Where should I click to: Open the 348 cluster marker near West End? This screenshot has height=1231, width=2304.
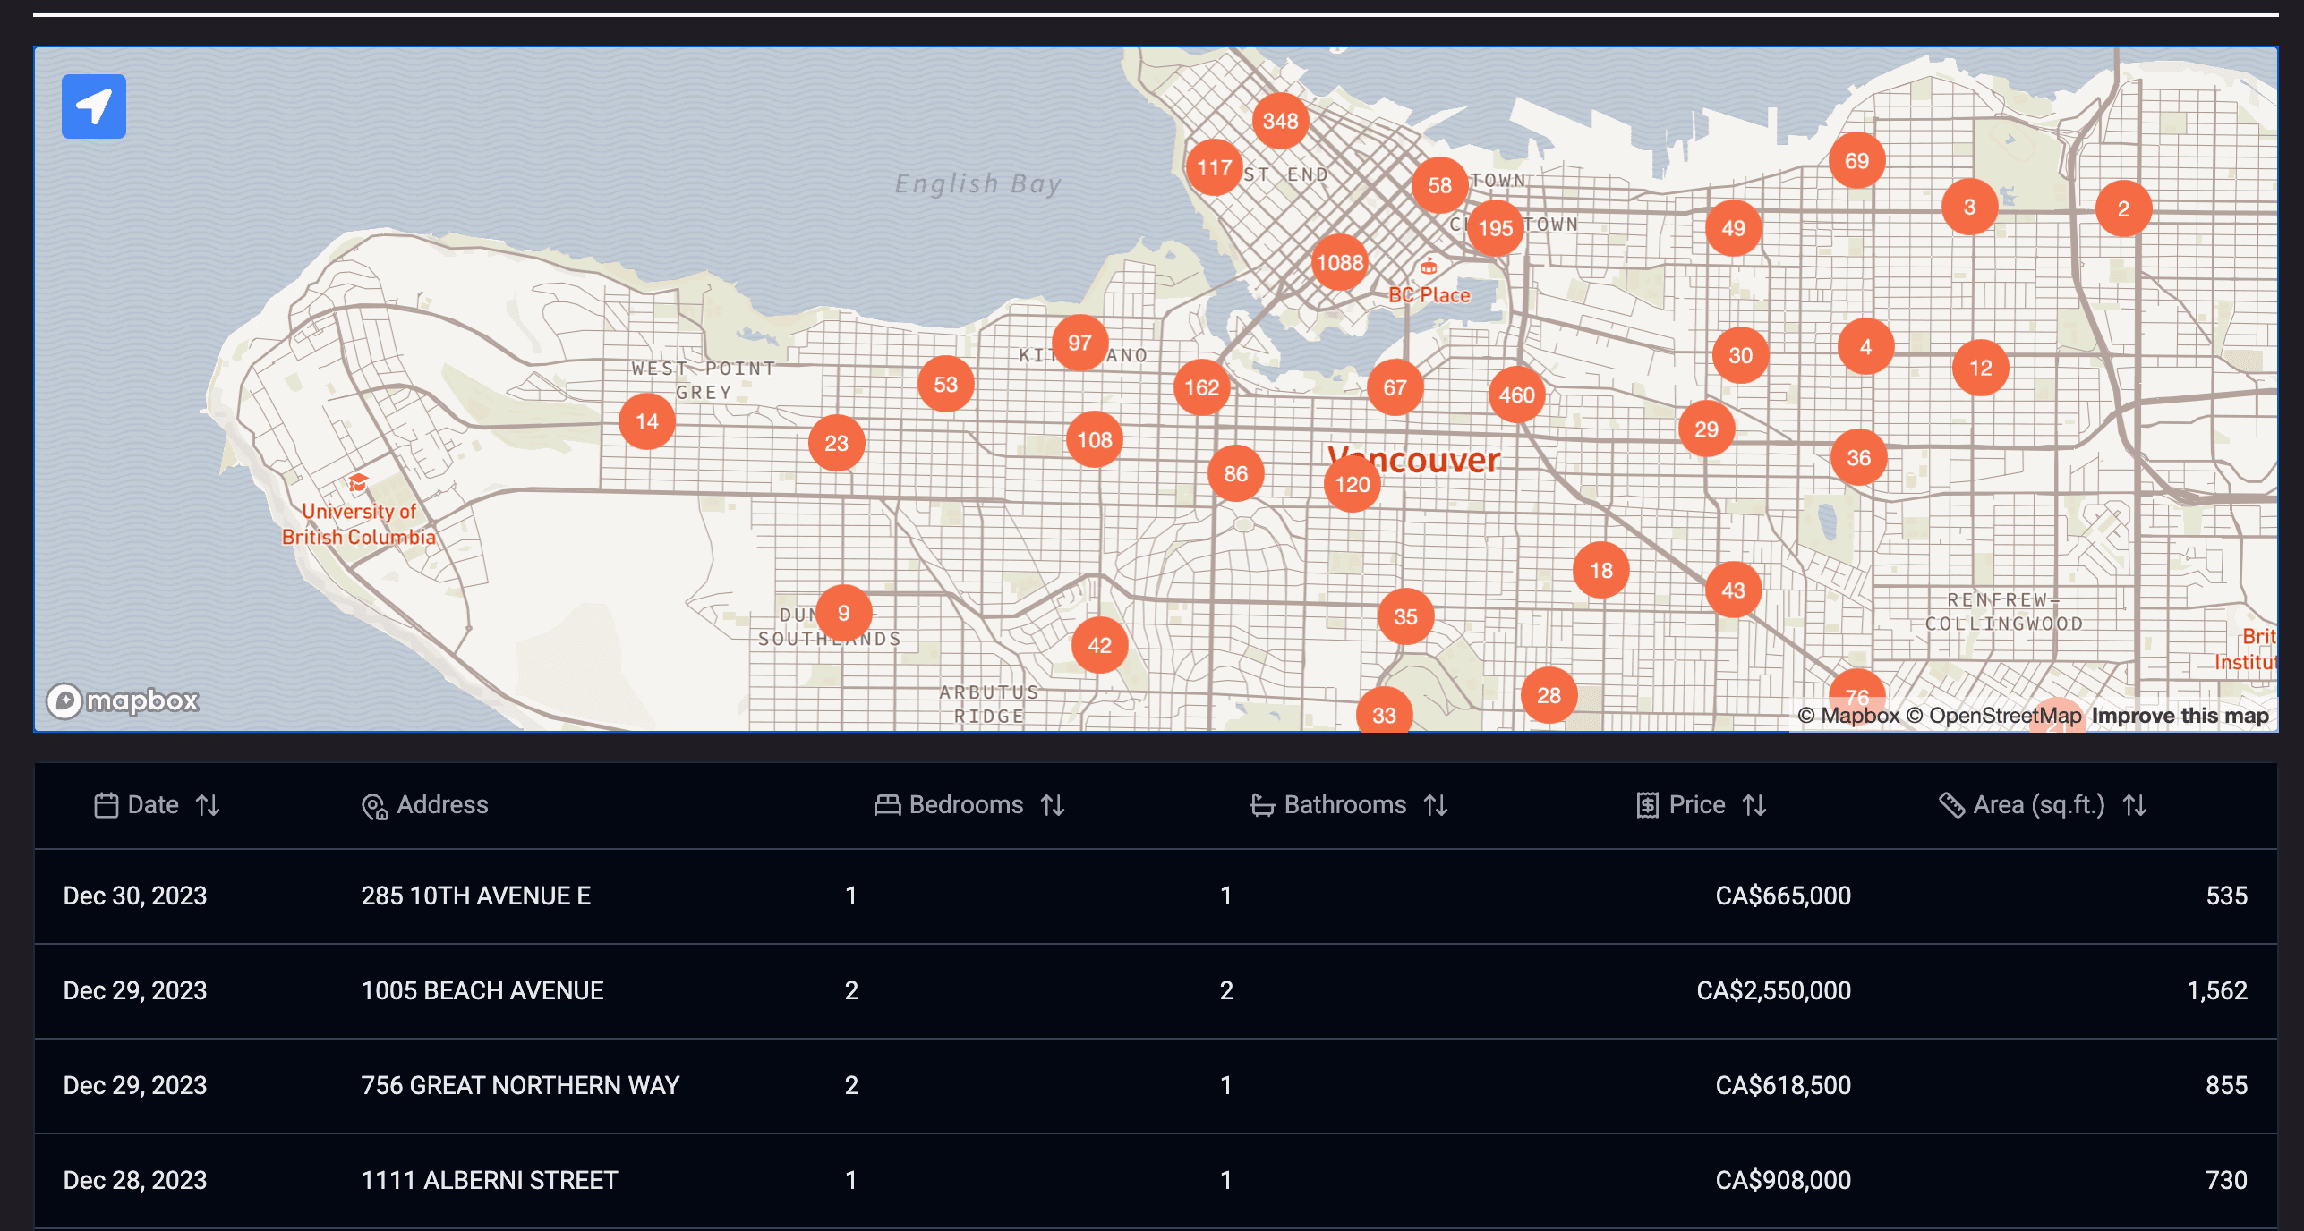click(x=1281, y=121)
